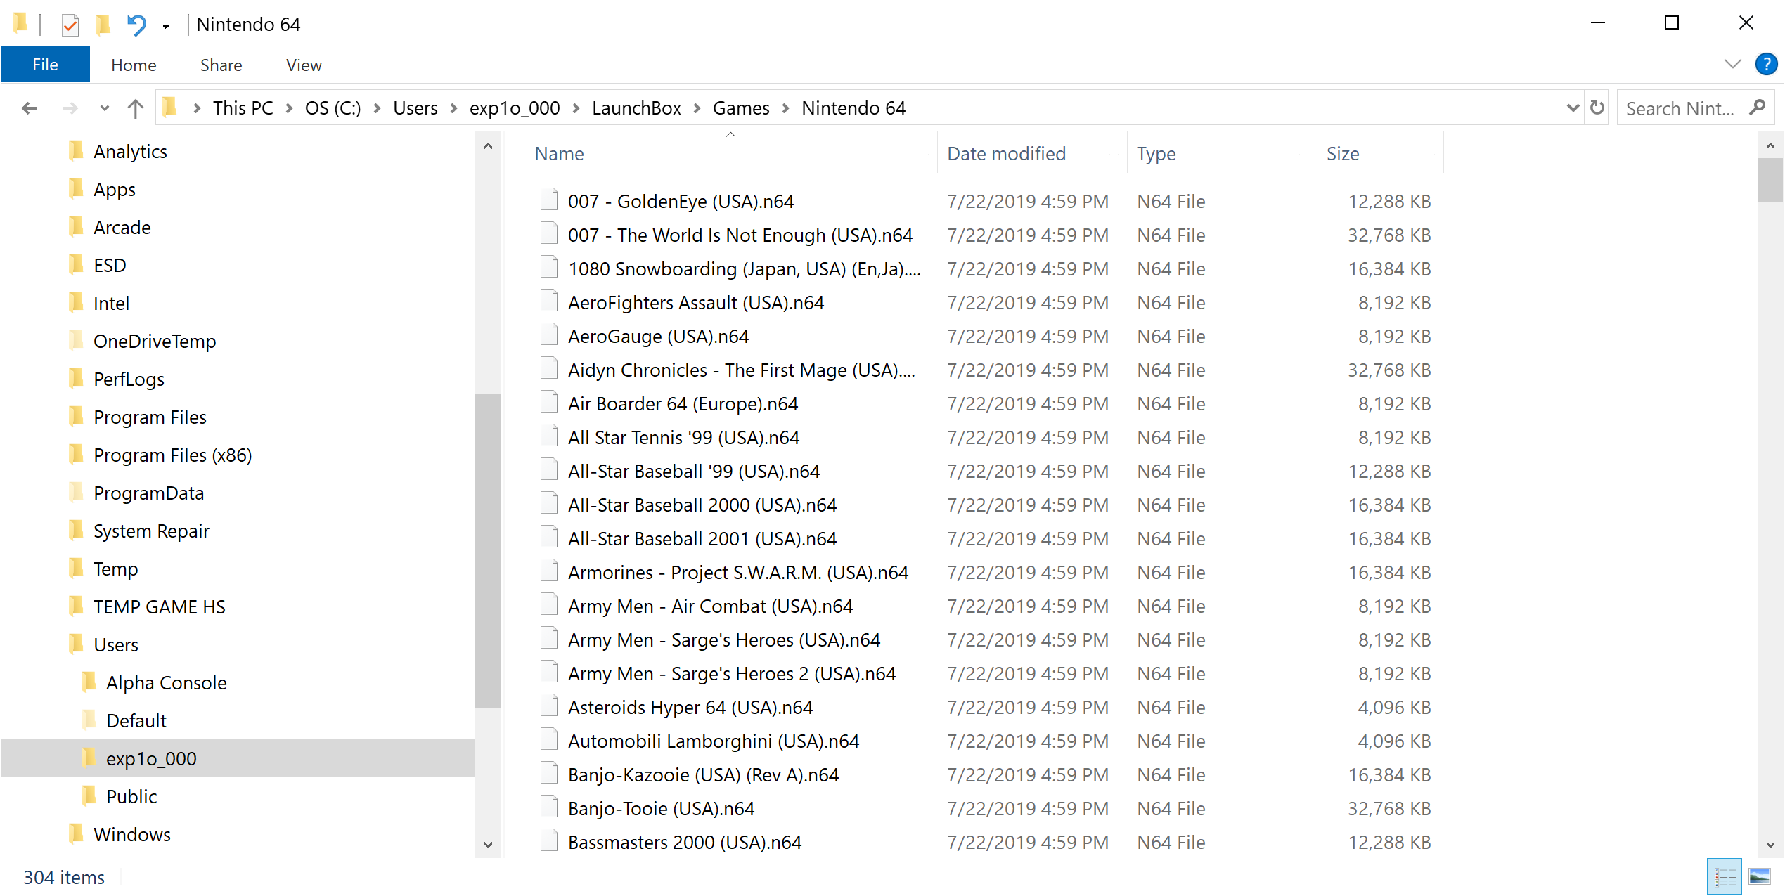Select 1080 Snowboarding file
Screen dimensions: 1785x896
tap(744, 269)
